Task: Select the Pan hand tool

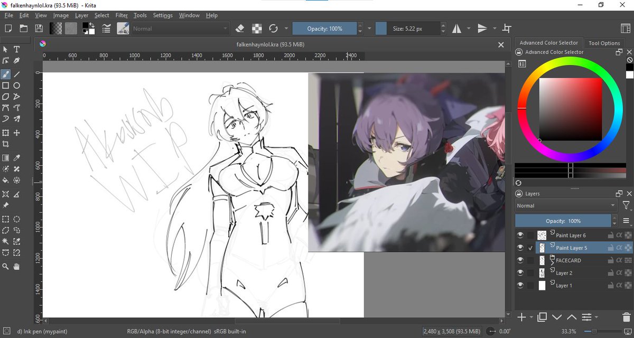Action: point(16,267)
